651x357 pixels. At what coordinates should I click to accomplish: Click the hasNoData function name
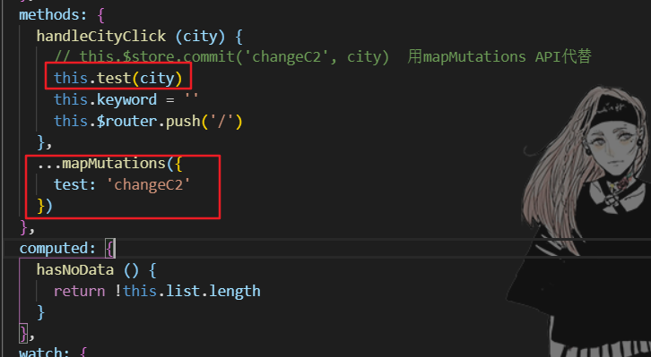coord(74,269)
